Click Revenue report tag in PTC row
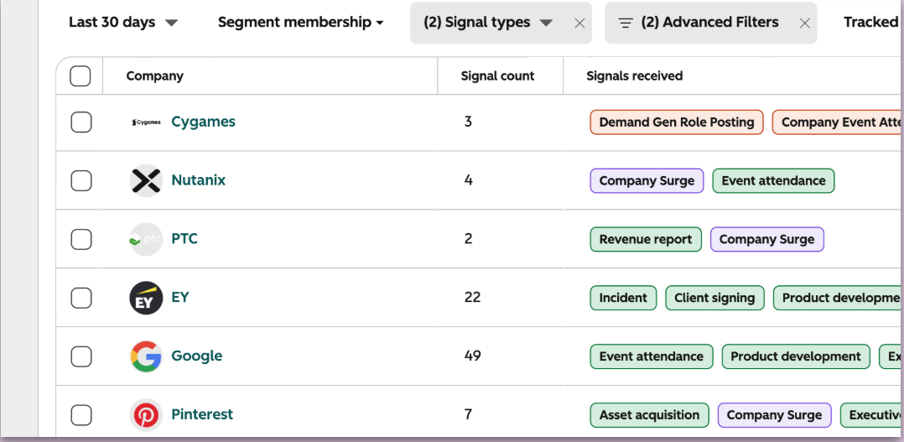 pos(646,240)
